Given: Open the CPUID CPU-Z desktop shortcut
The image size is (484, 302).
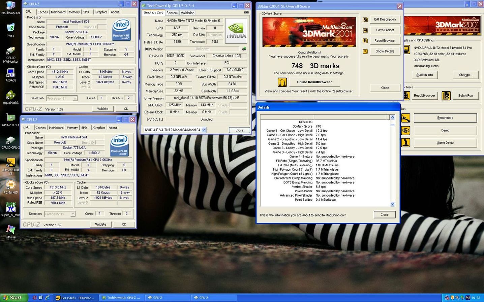Looking at the screenshot, I should 11,142.
